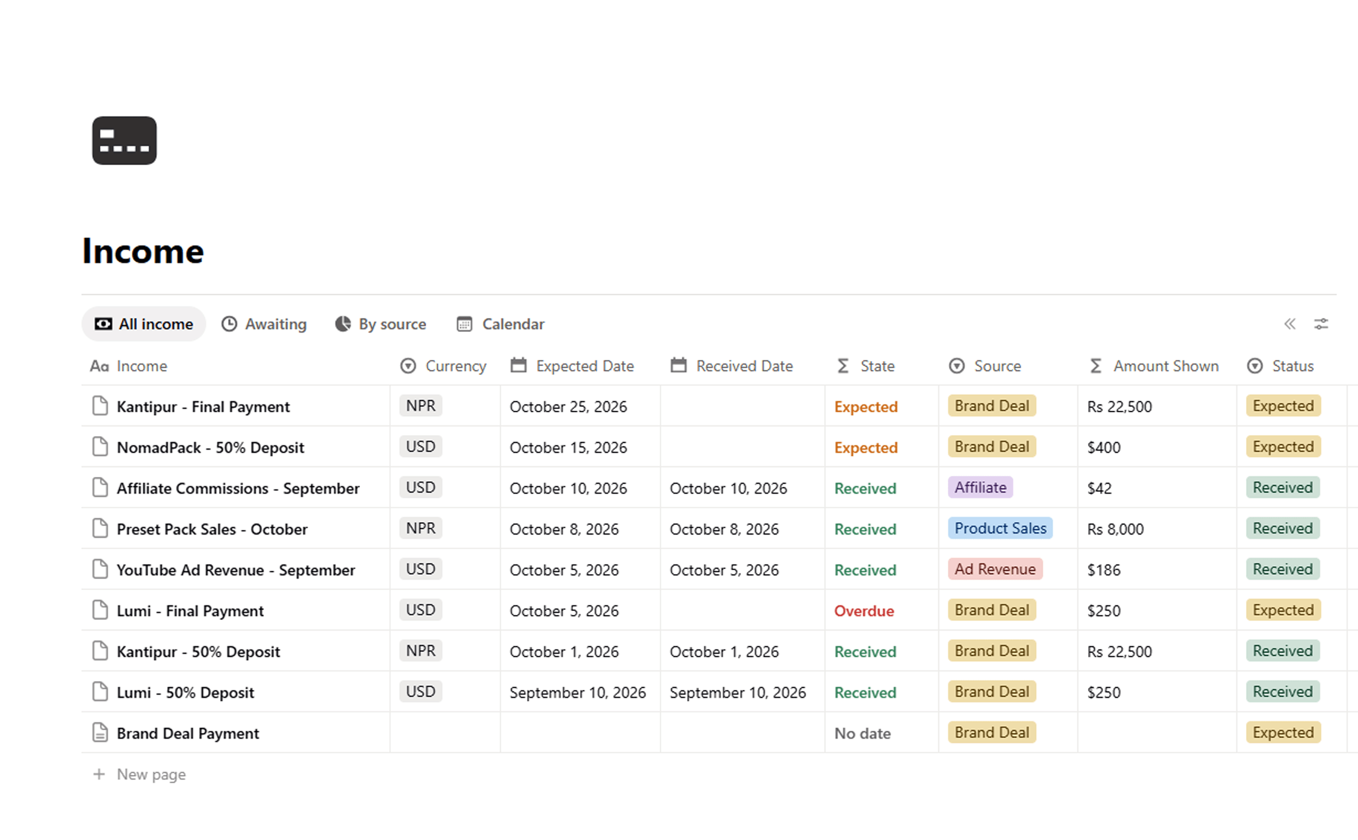Click the plus icon beside New page
The height and width of the screenshot is (840, 1358).
point(99,774)
